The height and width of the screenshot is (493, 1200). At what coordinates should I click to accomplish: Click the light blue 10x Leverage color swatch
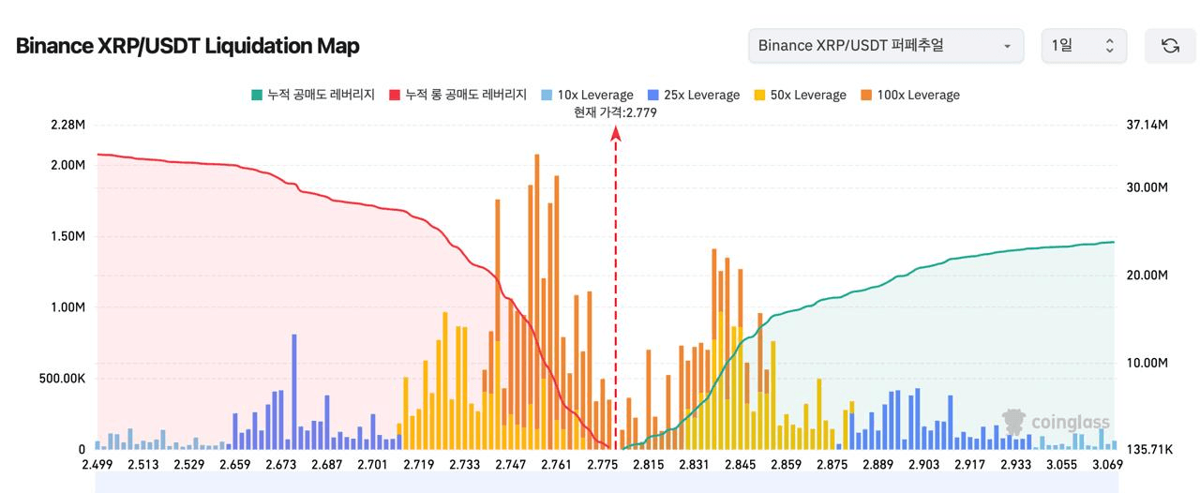[547, 95]
